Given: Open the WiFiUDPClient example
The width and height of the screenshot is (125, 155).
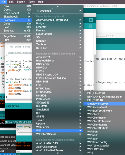Looking at the screenshot, I should coord(104,149).
